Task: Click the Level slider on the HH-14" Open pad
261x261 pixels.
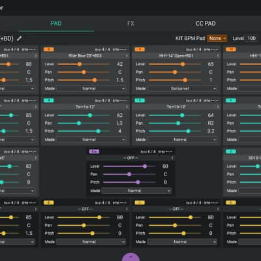Action: point(175,64)
